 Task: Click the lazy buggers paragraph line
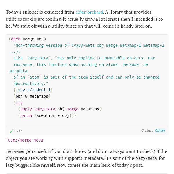click(x=75, y=165)
